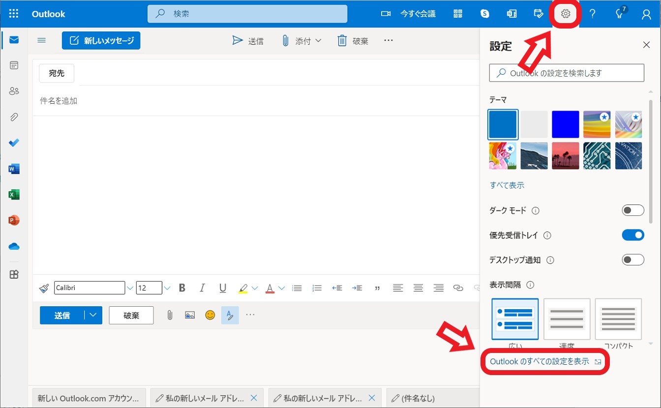The height and width of the screenshot is (408, 661).
Task: Enable the デスクトップ通知 toggle
Action: tap(632, 260)
